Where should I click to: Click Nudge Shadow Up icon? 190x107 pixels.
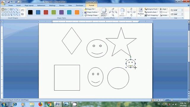113,9
